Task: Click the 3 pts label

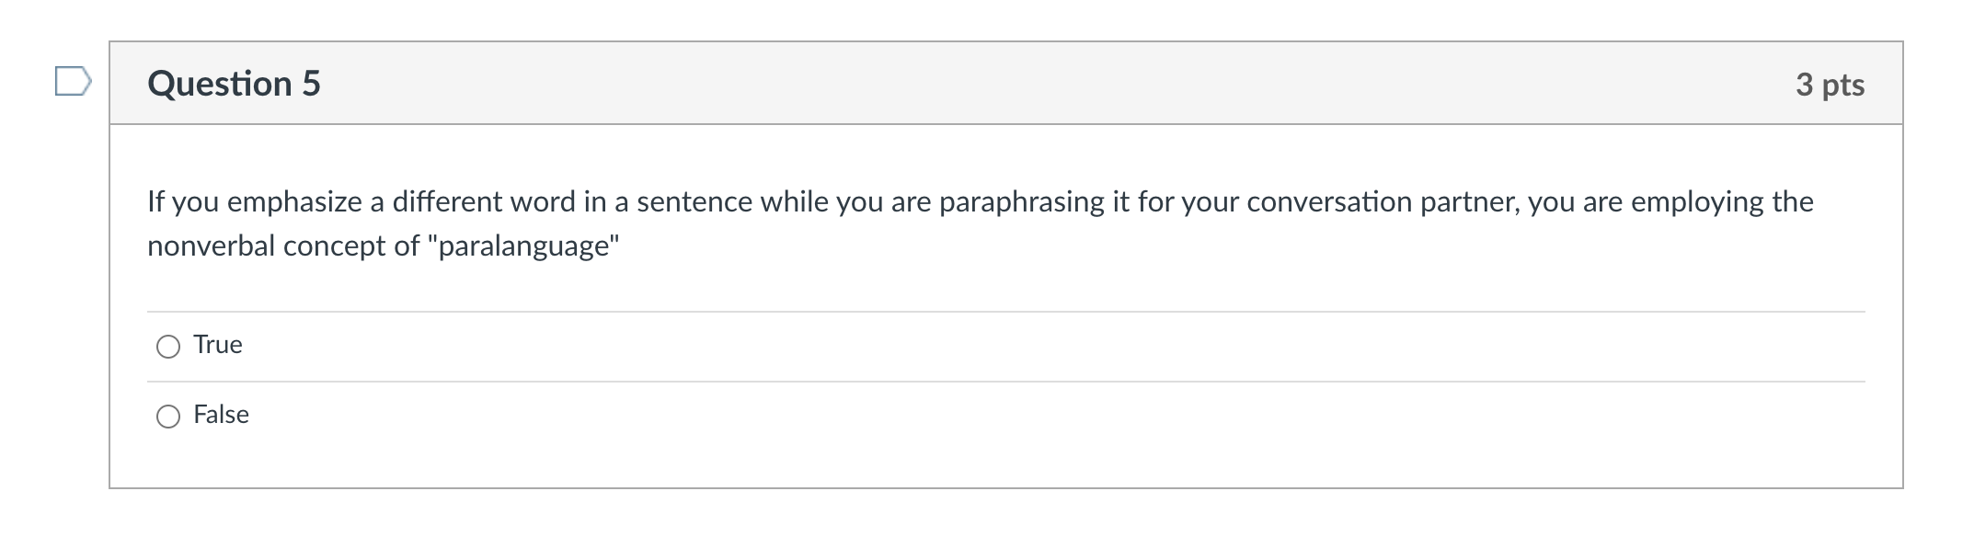Action: pyautogui.click(x=1831, y=84)
